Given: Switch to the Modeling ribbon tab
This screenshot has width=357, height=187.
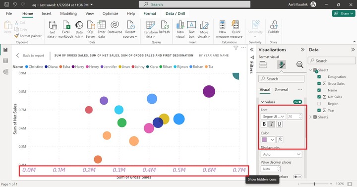Looking at the screenshot, I should point(68,13).
